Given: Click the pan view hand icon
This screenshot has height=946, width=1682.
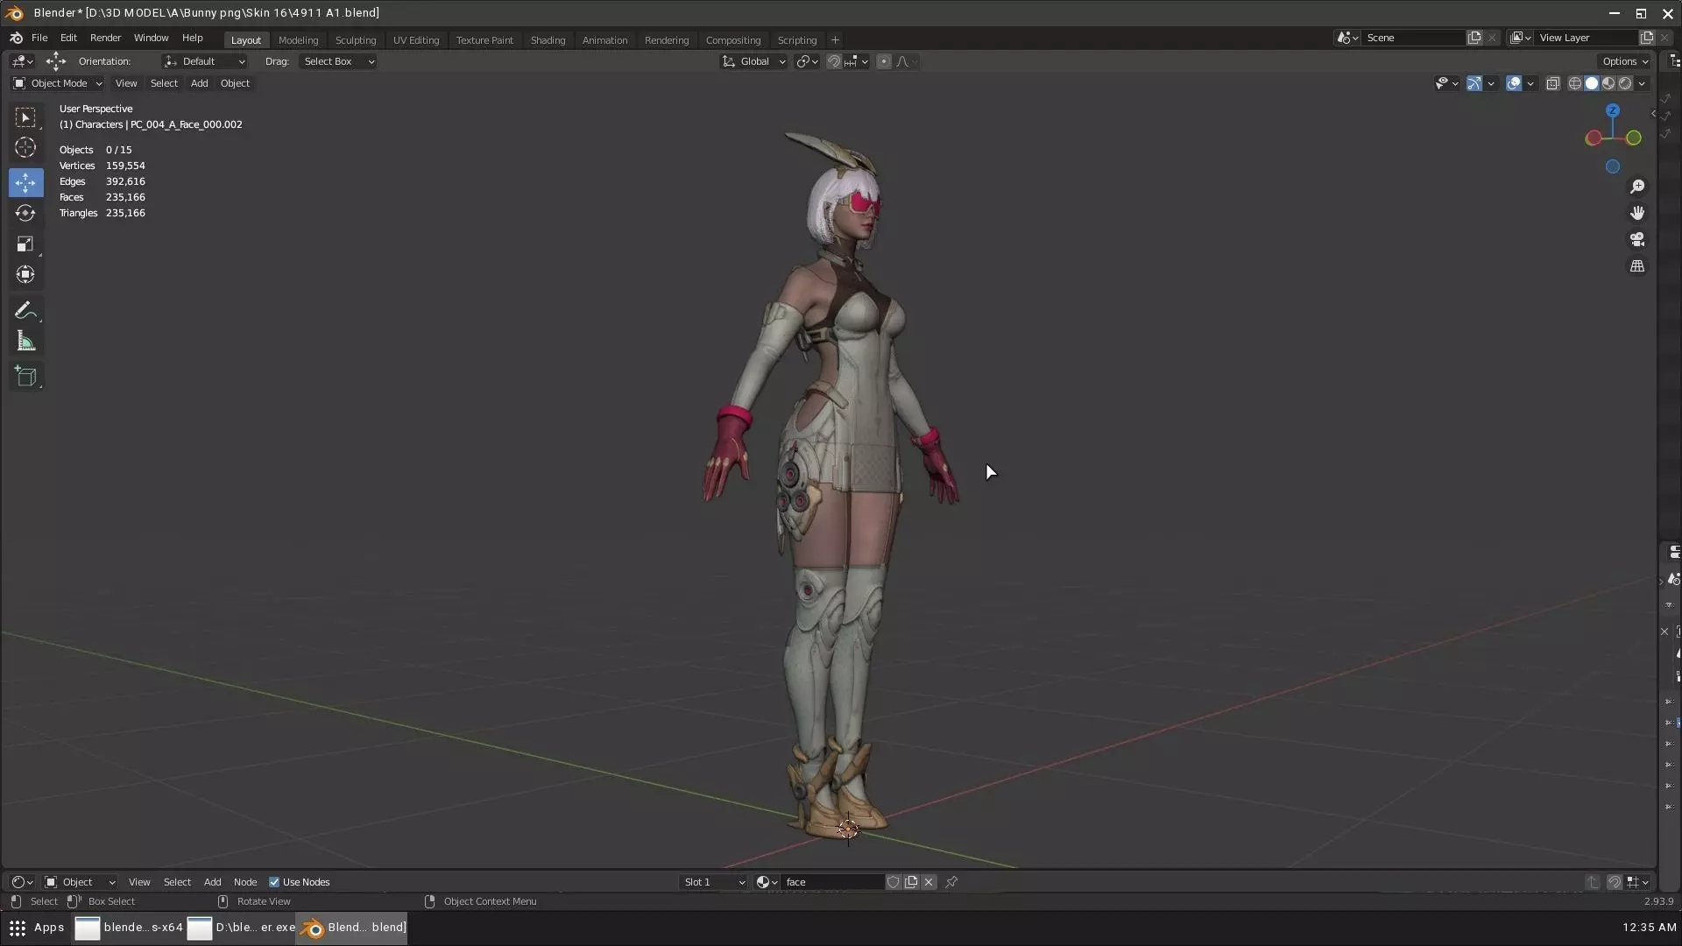Looking at the screenshot, I should click(x=1636, y=213).
